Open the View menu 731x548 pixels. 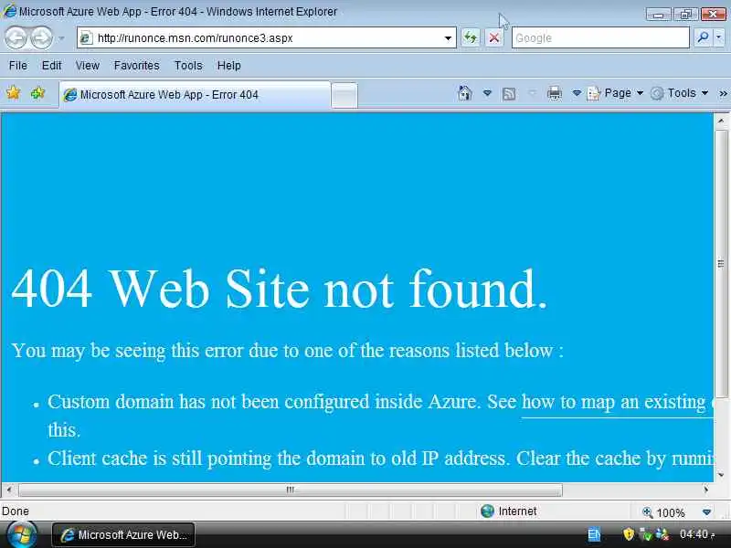click(88, 66)
